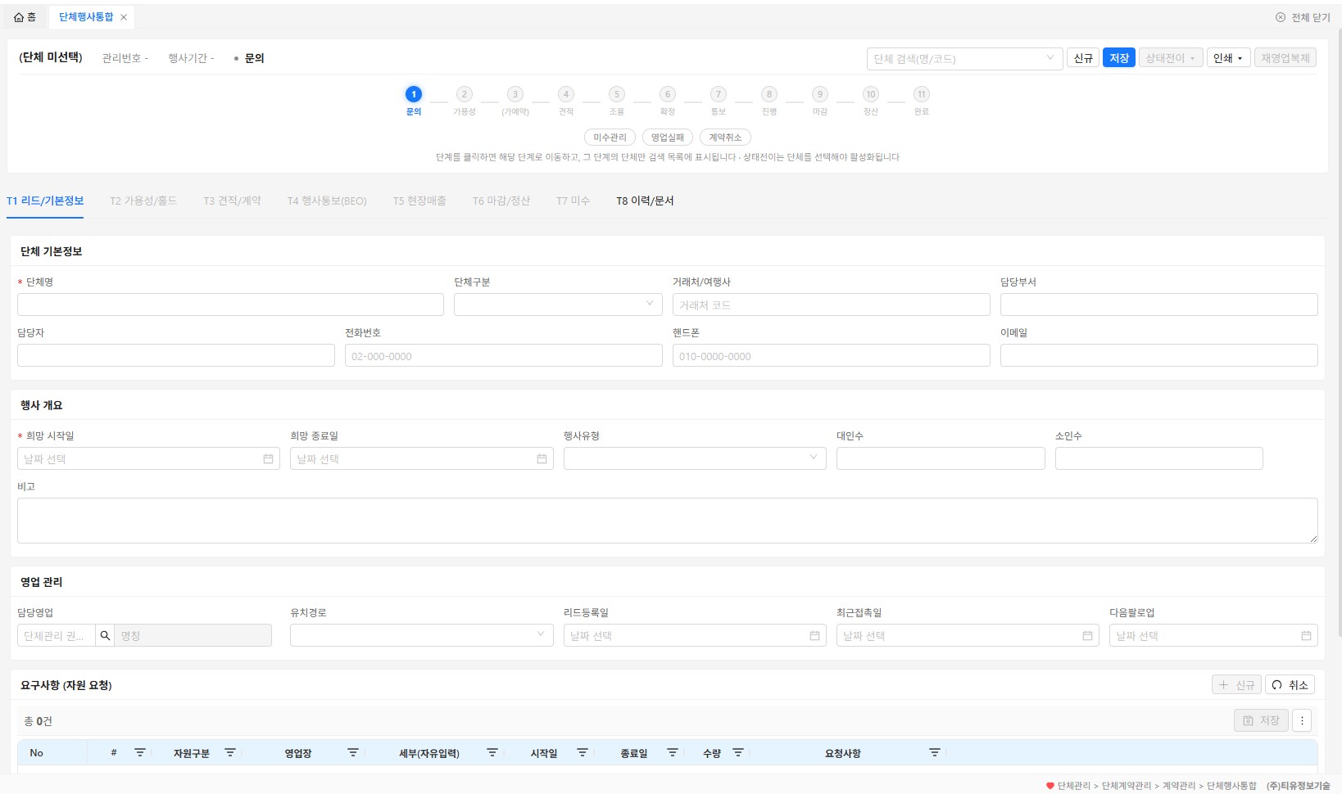Viewport: 1342px width, 794px height.
Task: Open the 상태전이 dropdown button
Action: (x=1170, y=58)
